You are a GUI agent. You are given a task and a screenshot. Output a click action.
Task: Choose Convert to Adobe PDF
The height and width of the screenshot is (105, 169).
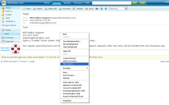[72, 88]
